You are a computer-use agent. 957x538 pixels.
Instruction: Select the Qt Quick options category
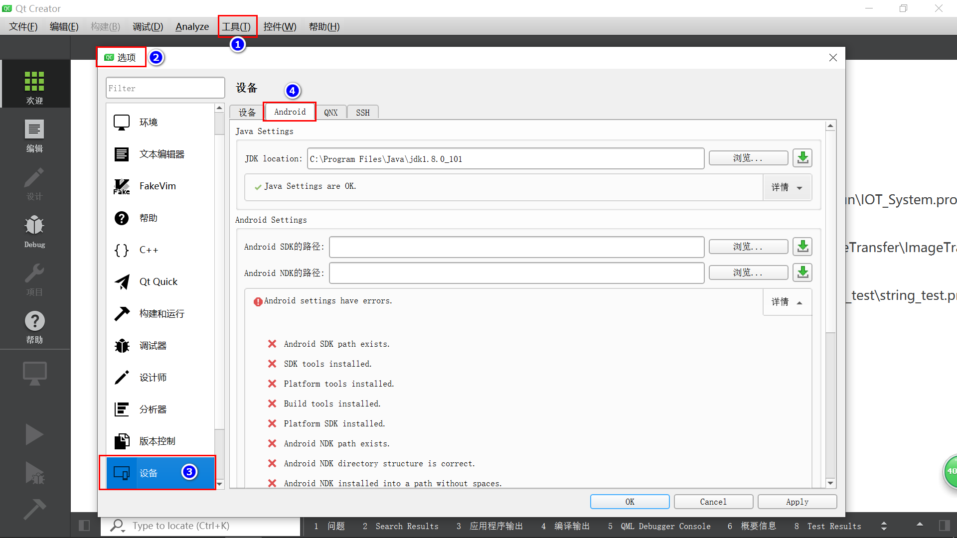[x=158, y=282]
